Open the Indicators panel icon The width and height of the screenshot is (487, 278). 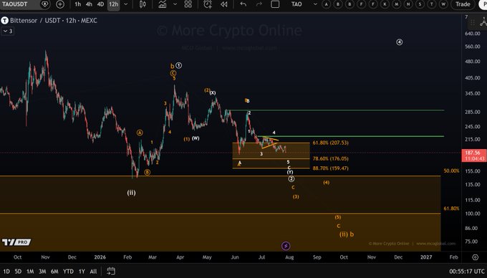coord(162,4)
